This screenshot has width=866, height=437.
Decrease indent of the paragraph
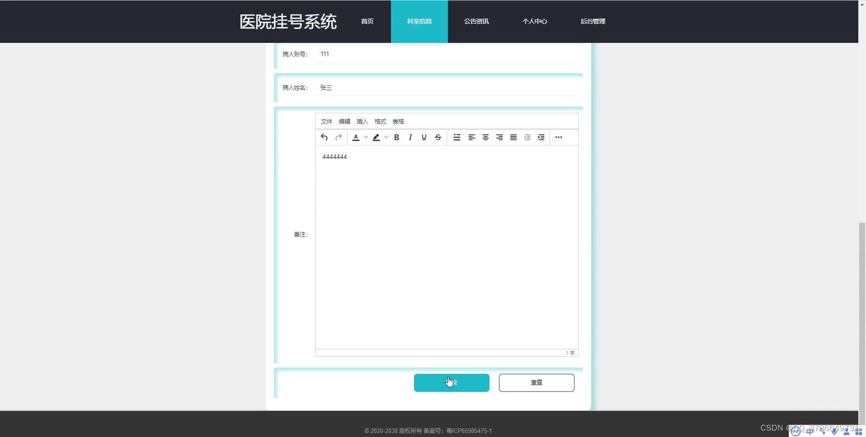527,137
